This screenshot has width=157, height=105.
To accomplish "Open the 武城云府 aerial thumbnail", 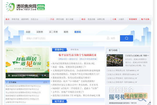I will pyautogui.click(x=115, y=60).
